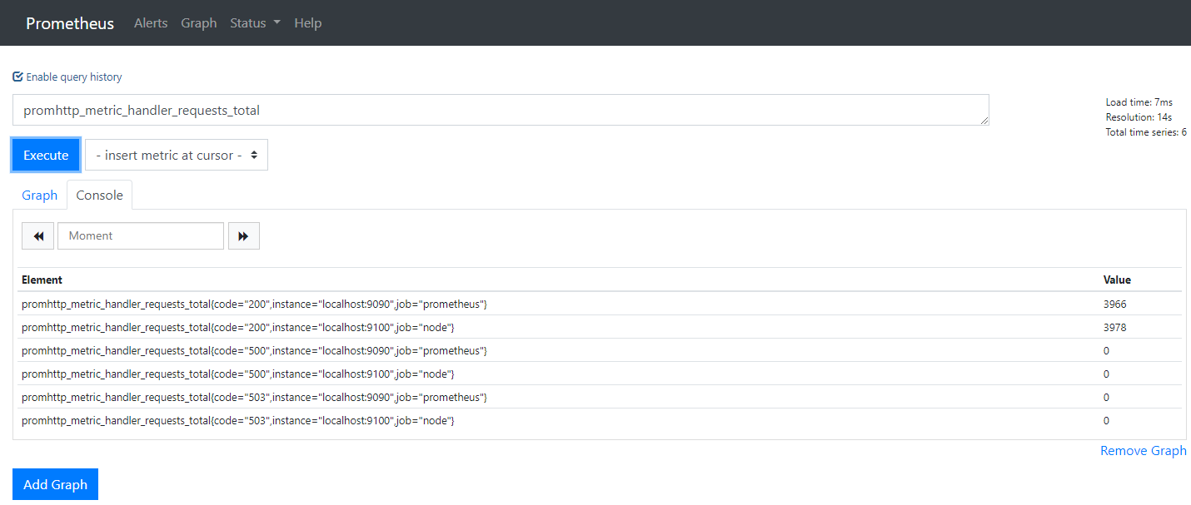Click the forward time double-arrow icon

(244, 236)
